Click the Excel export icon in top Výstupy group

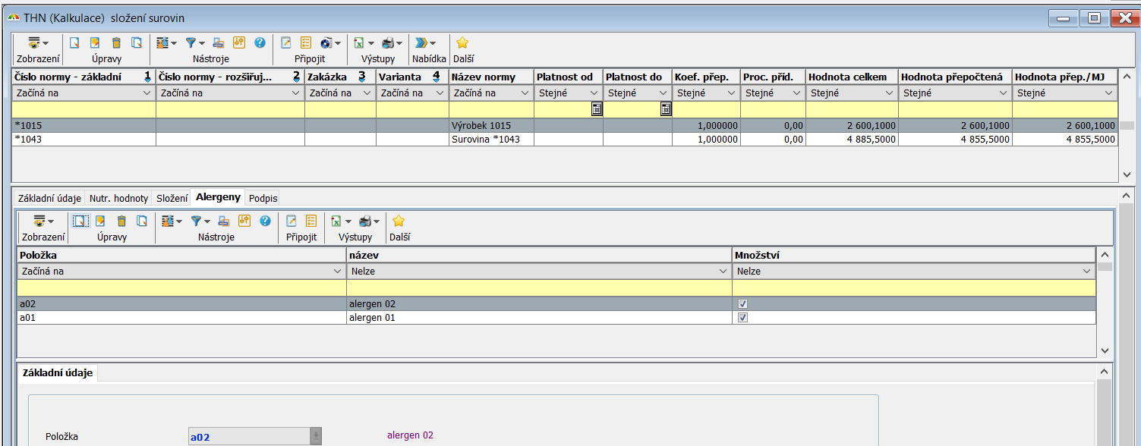[359, 43]
